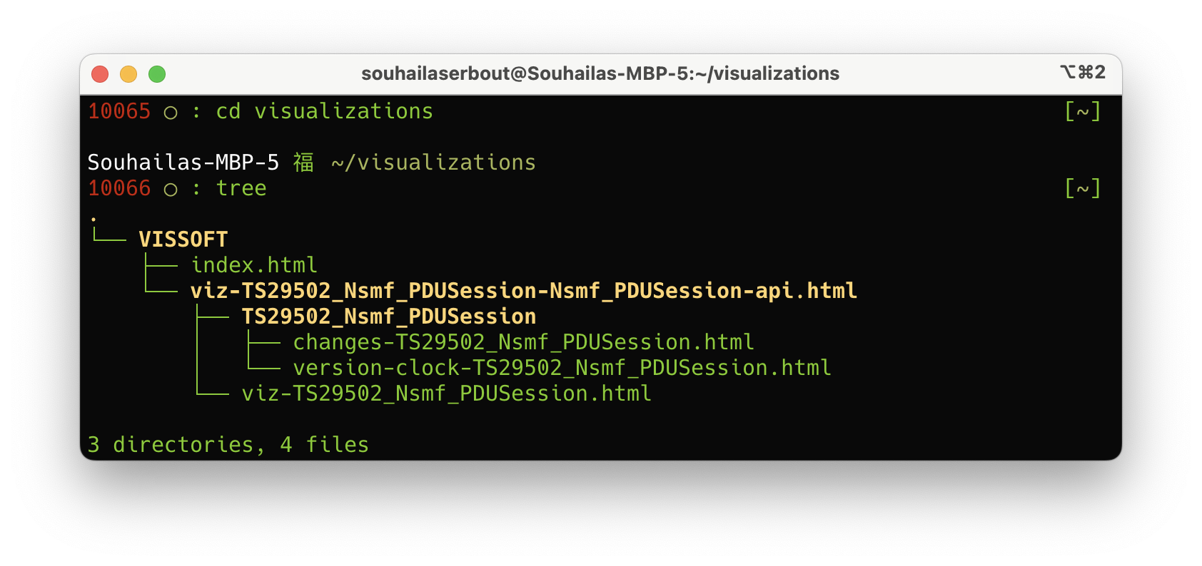
Task: Click changes-TS29502_Nsmf_PDUSession.html file
Action: point(524,342)
